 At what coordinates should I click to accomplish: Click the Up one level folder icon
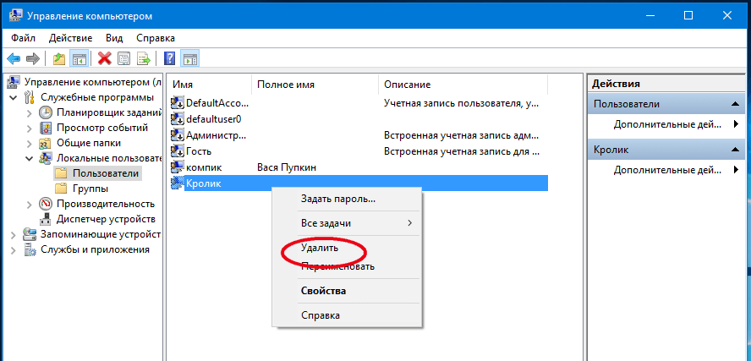[58, 58]
